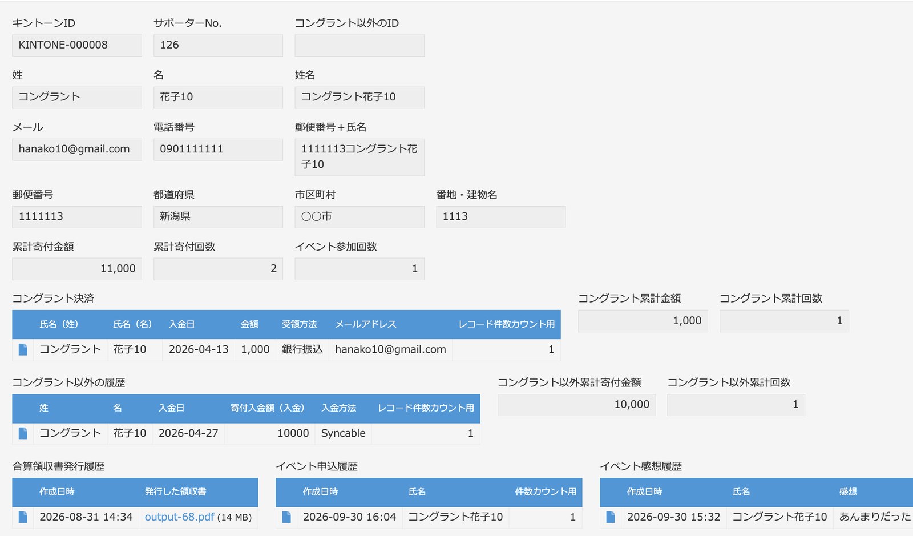Click the 累計寄付金額 value 11,000

point(77,269)
